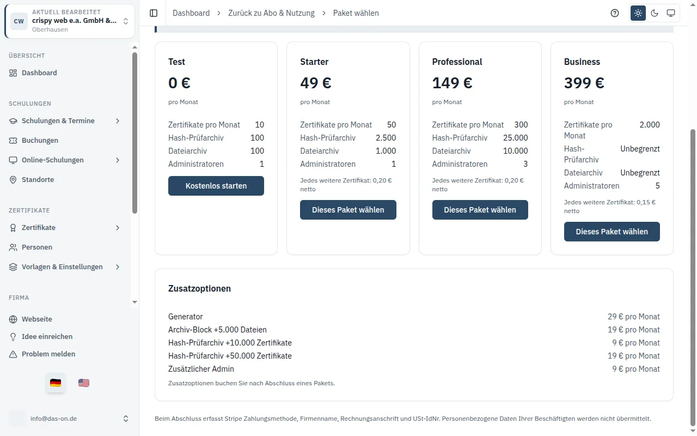Screen dimensions: 697x436
Task: Select system theme monitor icon
Action: pos(671,13)
